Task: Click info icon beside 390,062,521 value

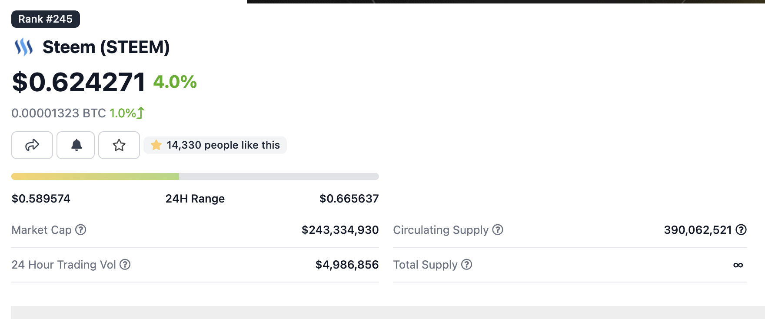Action: [x=741, y=229]
